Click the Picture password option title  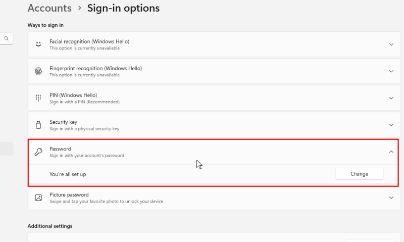pyautogui.click(x=69, y=195)
